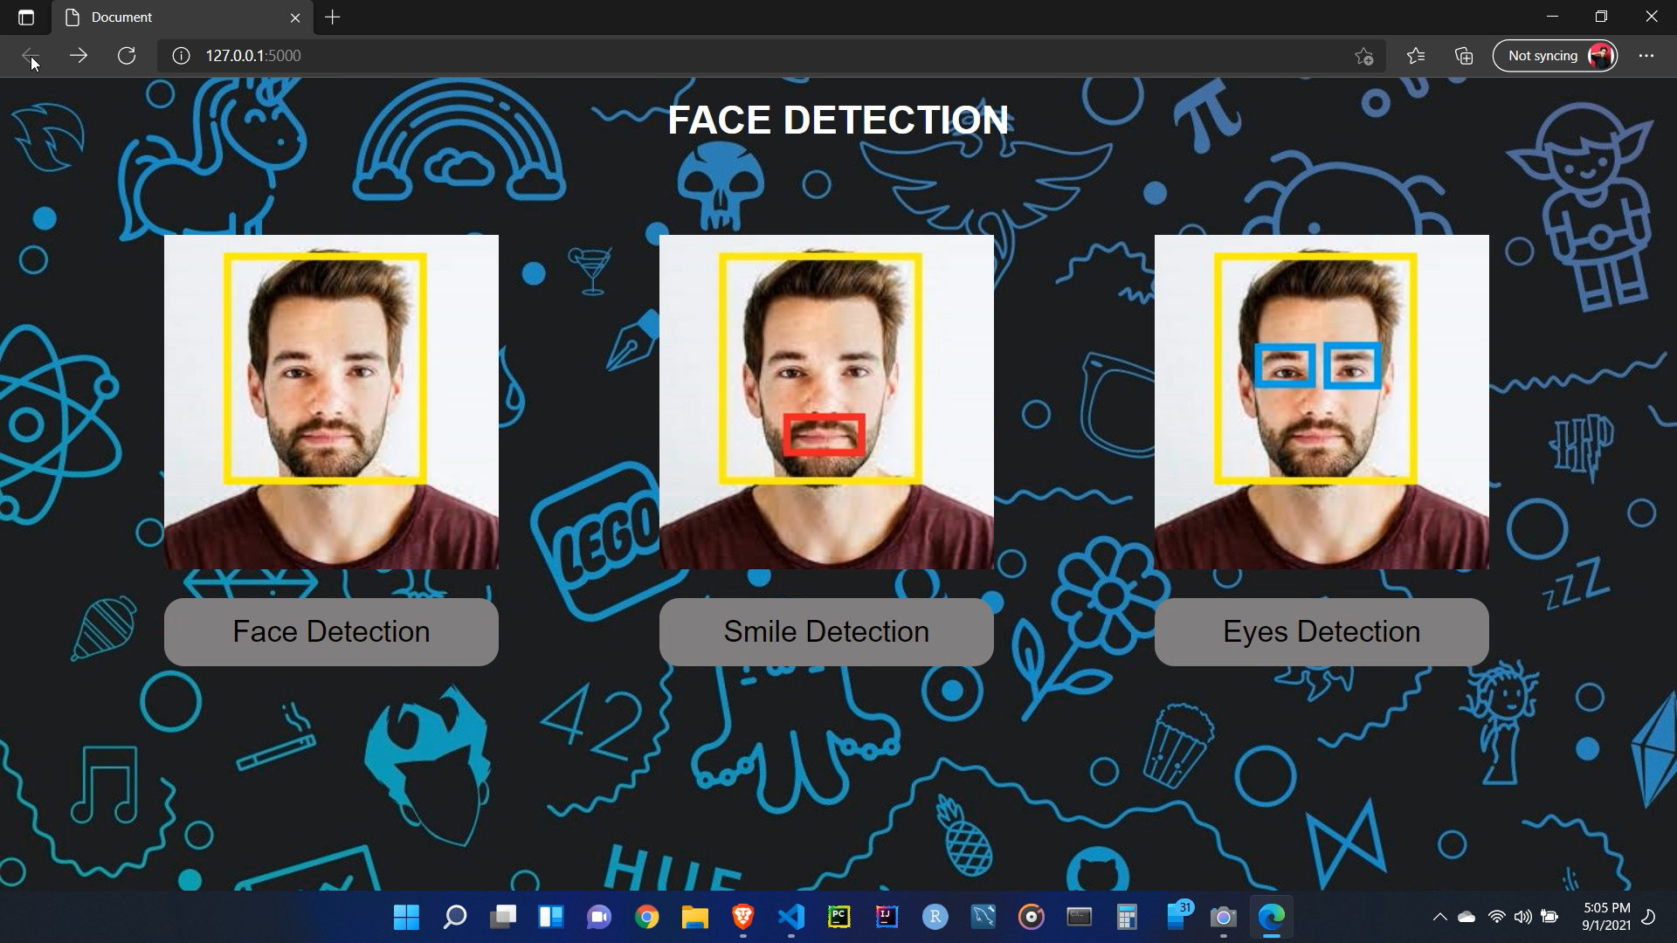Click the Eyes Detection button
The width and height of the screenshot is (1677, 943).
click(x=1322, y=631)
